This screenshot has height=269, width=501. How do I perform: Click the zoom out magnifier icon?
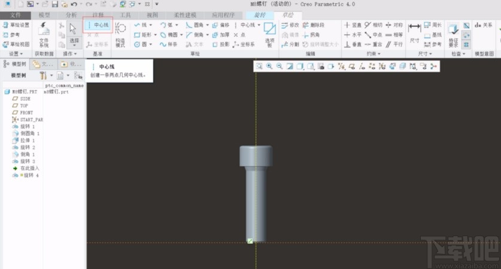click(280, 66)
